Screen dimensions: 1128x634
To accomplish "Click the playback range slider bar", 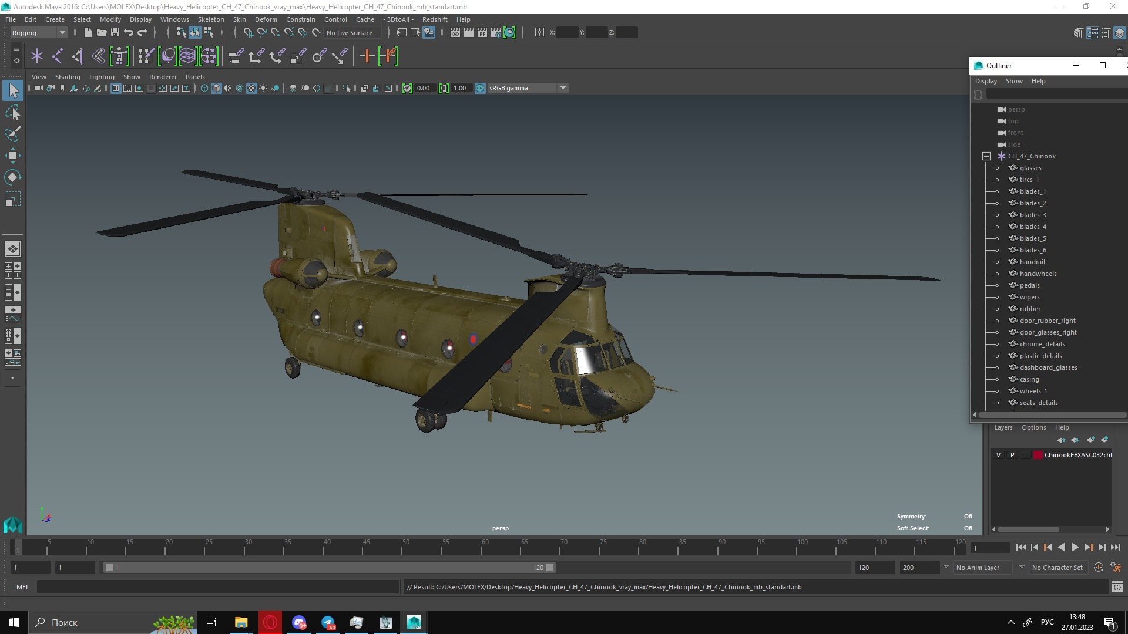I will tap(329, 568).
